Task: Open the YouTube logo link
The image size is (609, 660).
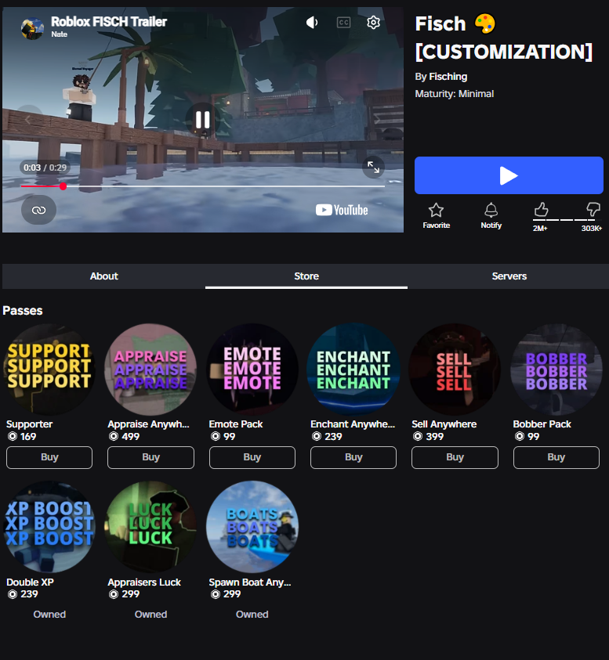Action: [342, 210]
